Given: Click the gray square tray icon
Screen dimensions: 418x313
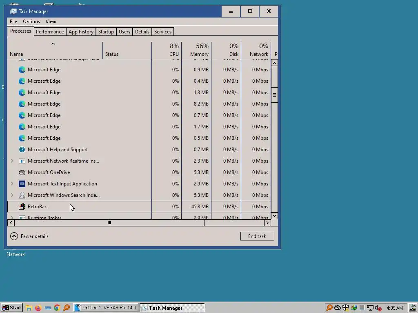Looking at the screenshot, I should (362, 308).
